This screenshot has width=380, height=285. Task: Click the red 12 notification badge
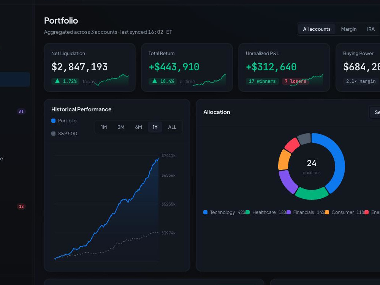pyautogui.click(x=21, y=206)
